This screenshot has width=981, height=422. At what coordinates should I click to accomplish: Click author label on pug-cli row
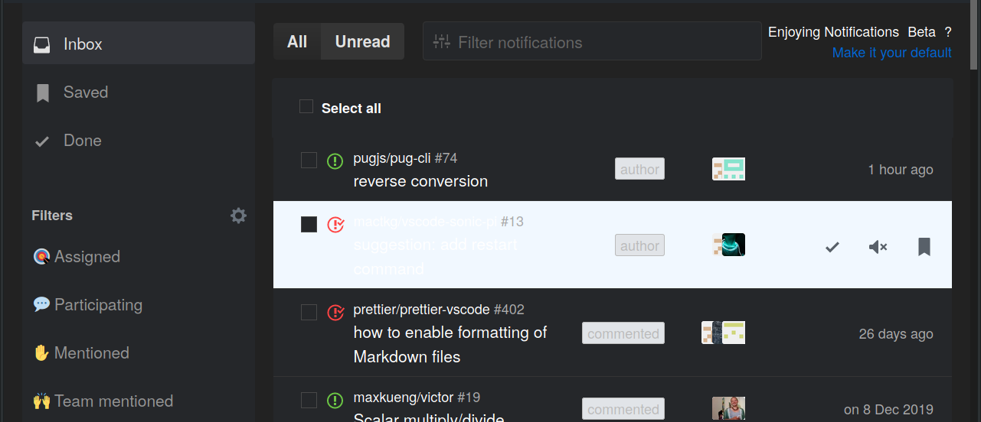639,169
